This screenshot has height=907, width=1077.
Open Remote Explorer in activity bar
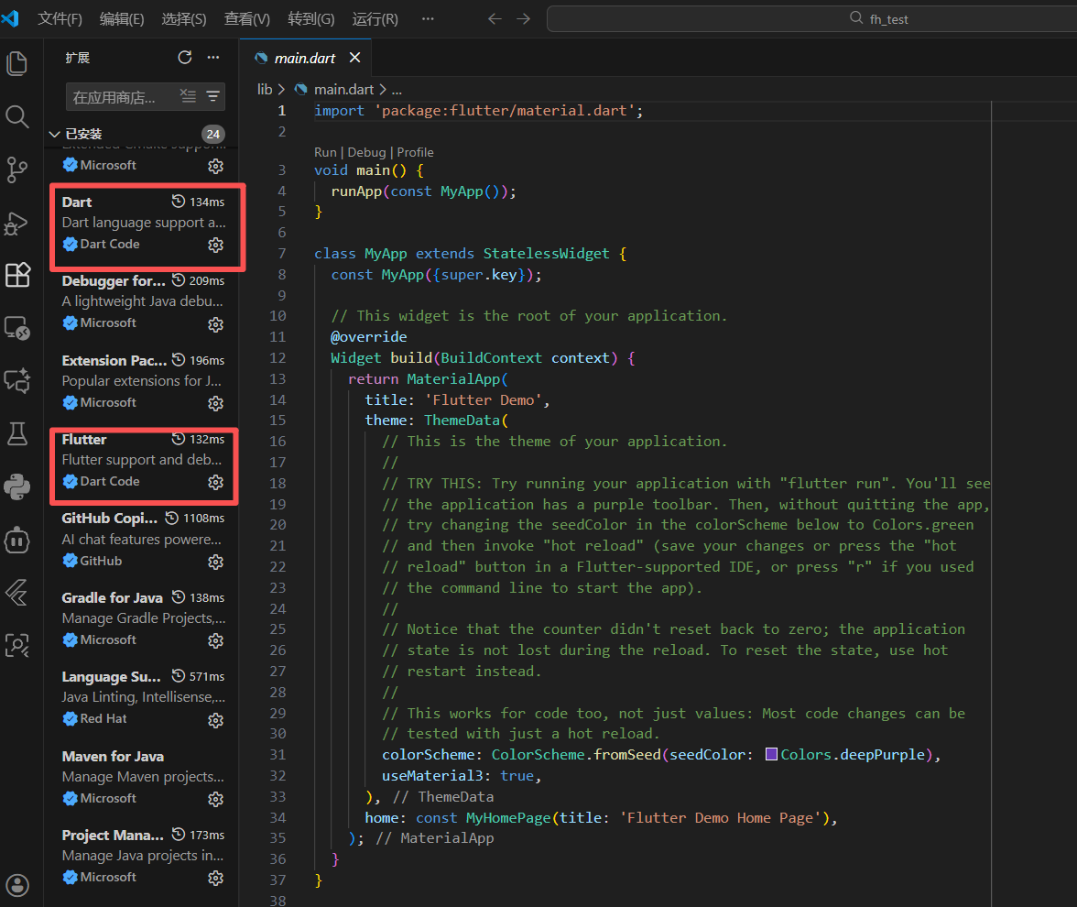point(17,328)
